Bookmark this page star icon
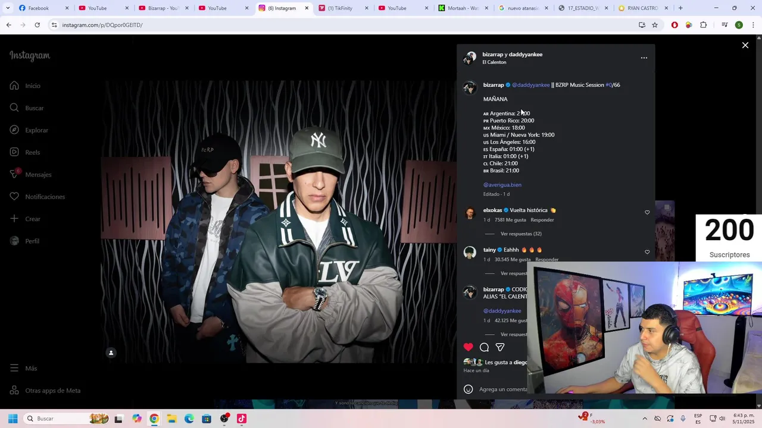The image size is (762, 428). tap(655, 25)
